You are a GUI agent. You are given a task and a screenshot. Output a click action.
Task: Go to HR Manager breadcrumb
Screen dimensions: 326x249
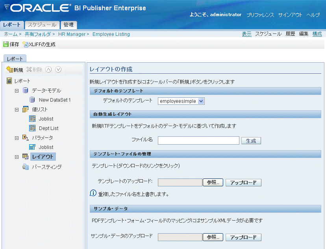coord(72,34)
